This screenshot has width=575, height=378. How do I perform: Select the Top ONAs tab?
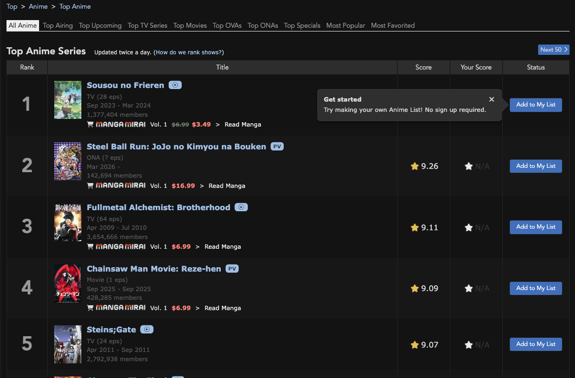(x=263, y=26)
